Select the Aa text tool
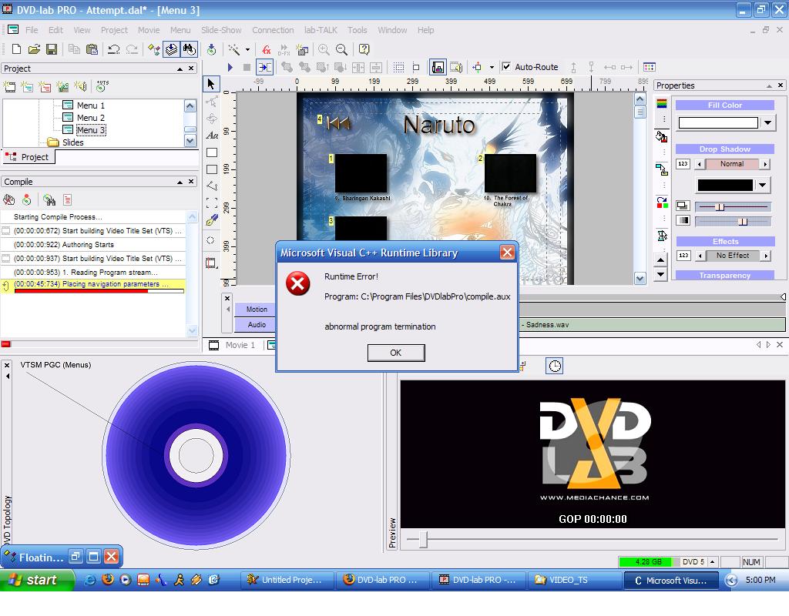Screen dimensions: 789x616 coord(212,136)
